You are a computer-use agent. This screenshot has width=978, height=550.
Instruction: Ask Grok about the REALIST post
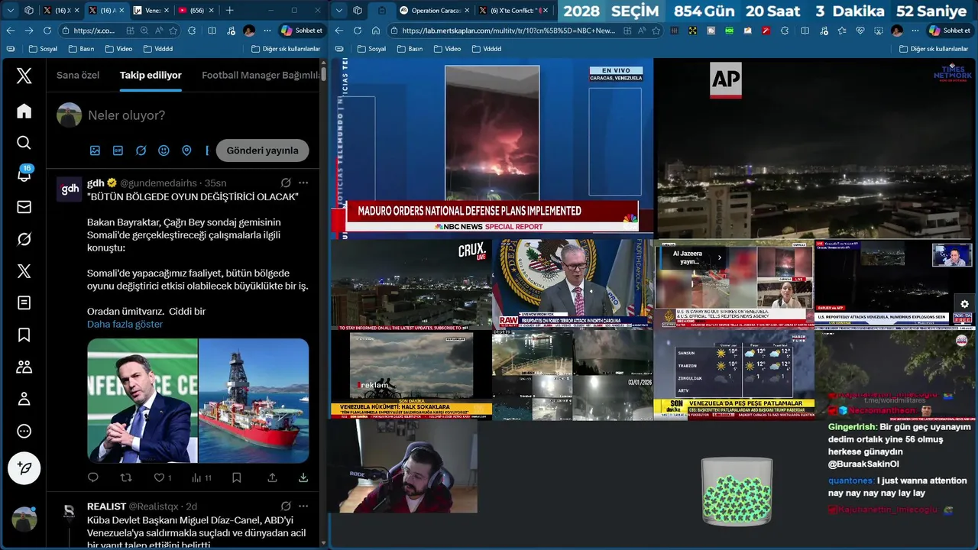click(x=286, y=506)
